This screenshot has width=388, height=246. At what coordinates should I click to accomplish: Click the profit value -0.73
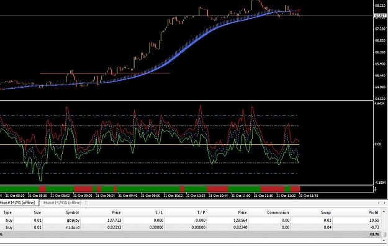[375, 227]
